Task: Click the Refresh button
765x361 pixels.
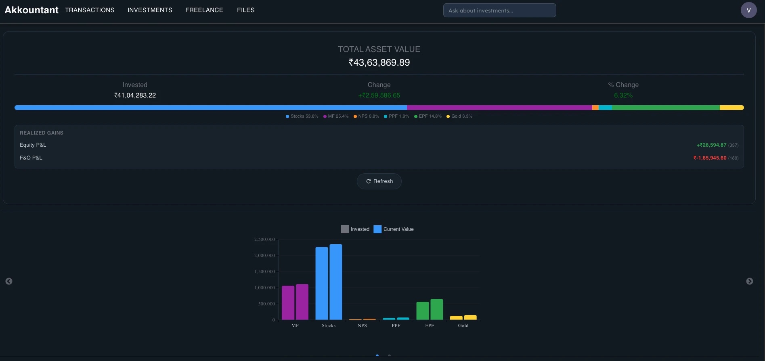Action: 379,181
